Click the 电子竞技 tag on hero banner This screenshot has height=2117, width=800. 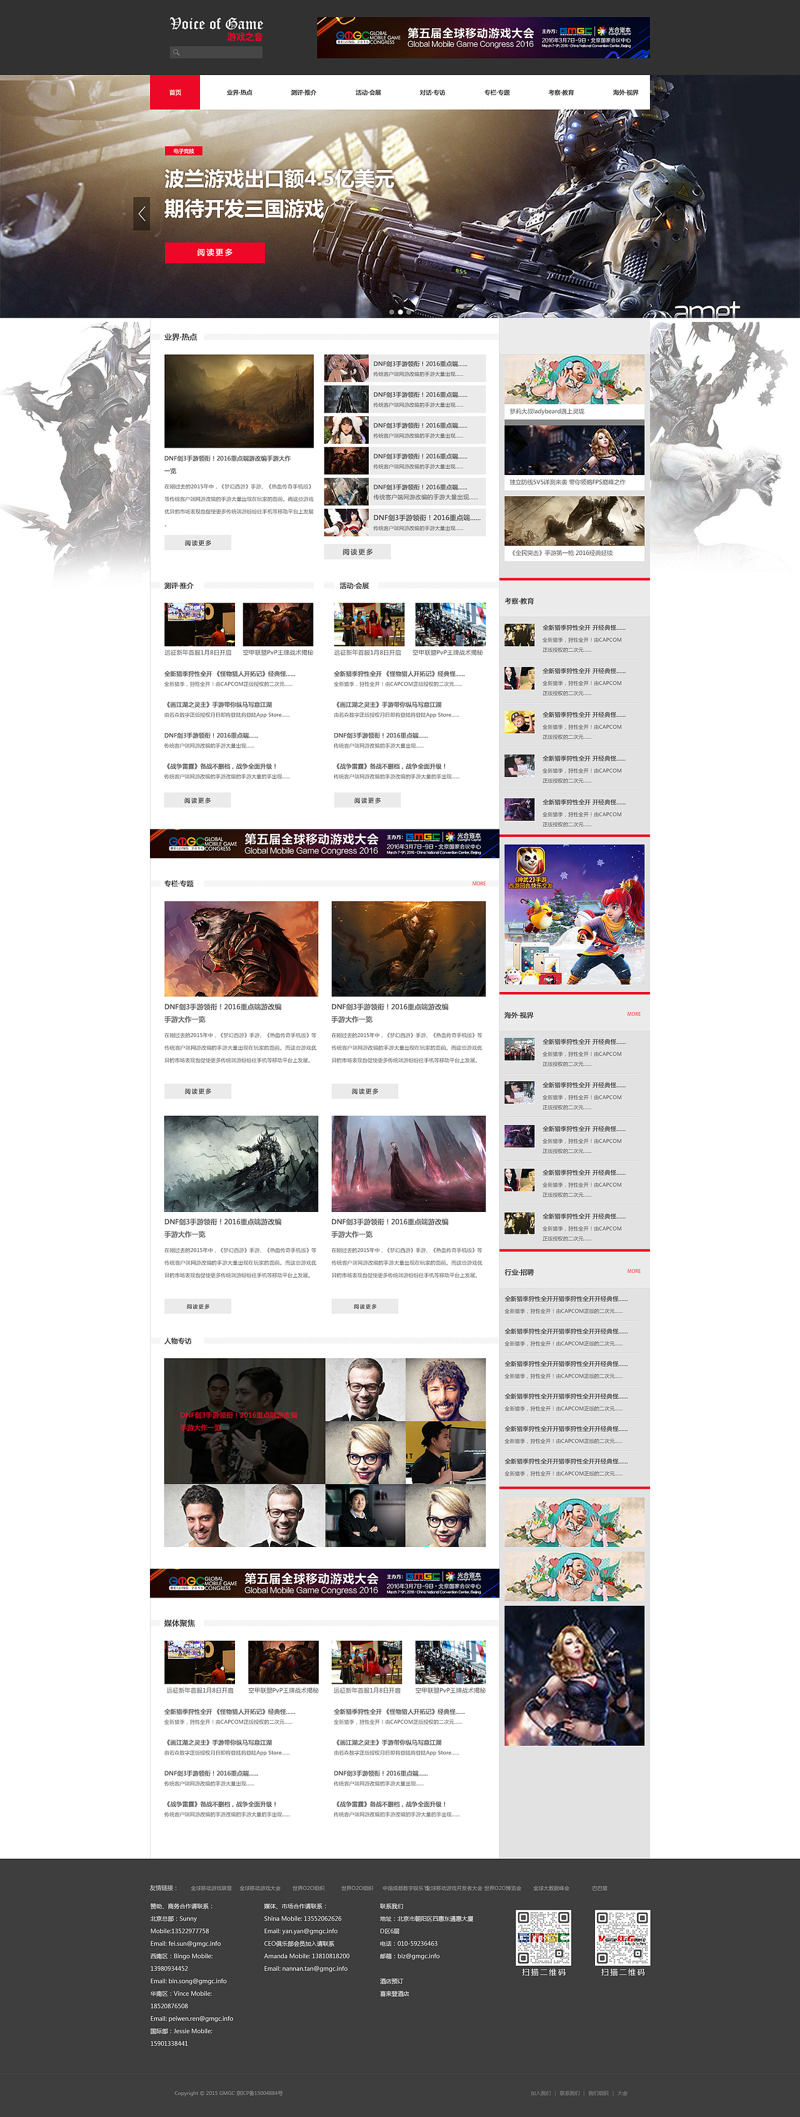184,151
